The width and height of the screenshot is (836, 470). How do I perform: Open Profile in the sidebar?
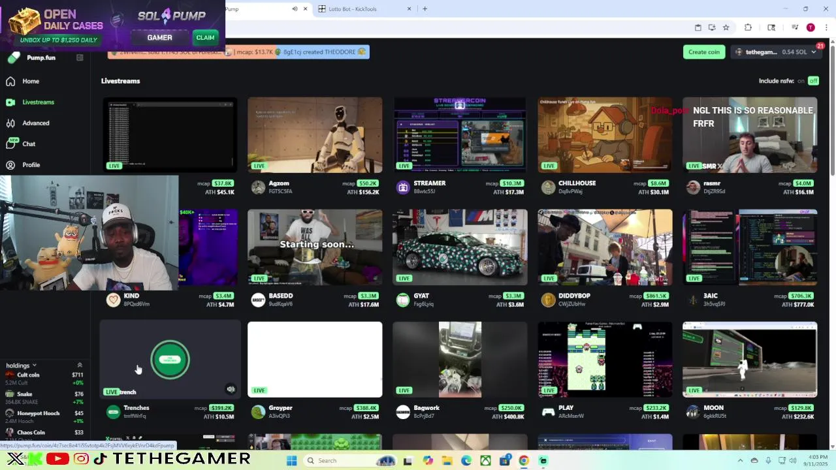[x=23, y=164]
